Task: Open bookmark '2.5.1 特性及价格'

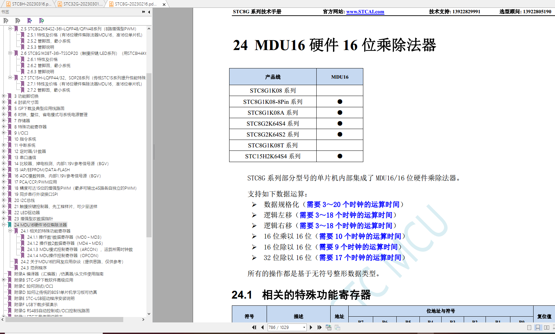Action: pos(84,35)
